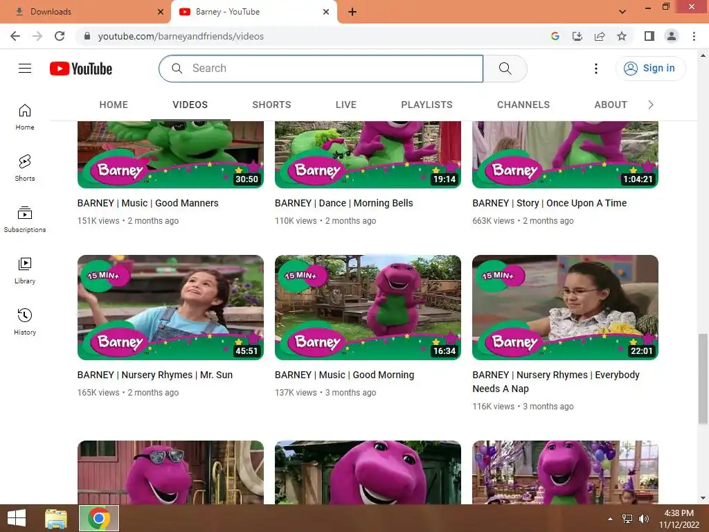709x532 pixels.
Task: Show next channel tabs arrow
Action: click(x=651, y=105)
